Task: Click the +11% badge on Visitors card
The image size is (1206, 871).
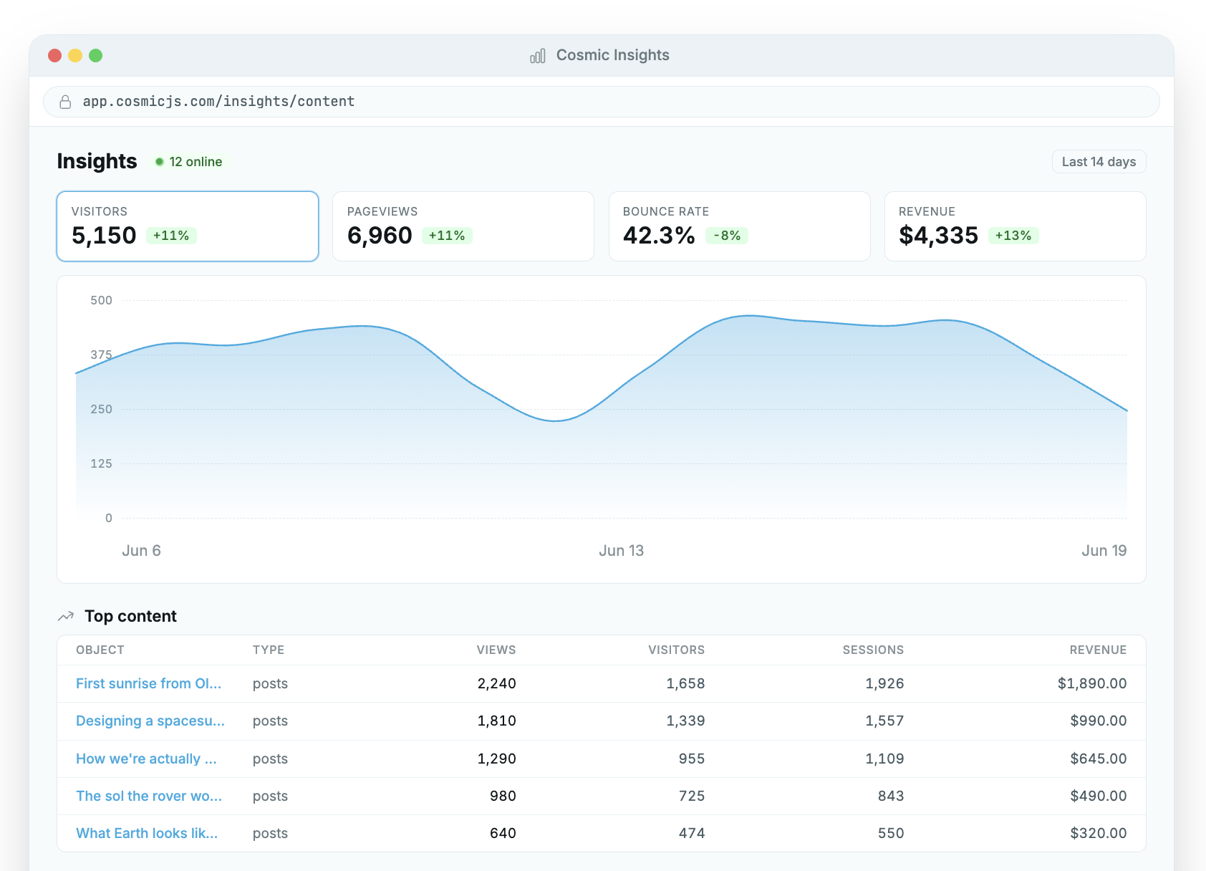Action: click(171, 236)
